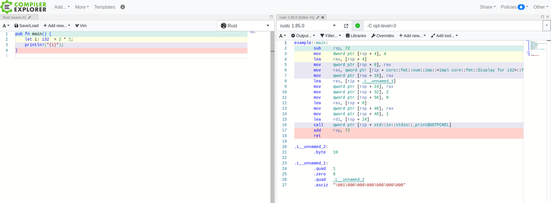Click the green compilation status checkmark

pyautogui.click(x=357, y=26)
